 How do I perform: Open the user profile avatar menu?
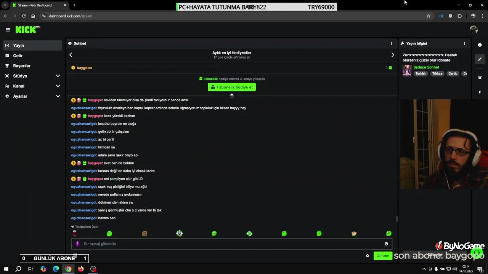click(x=474, y=30)
